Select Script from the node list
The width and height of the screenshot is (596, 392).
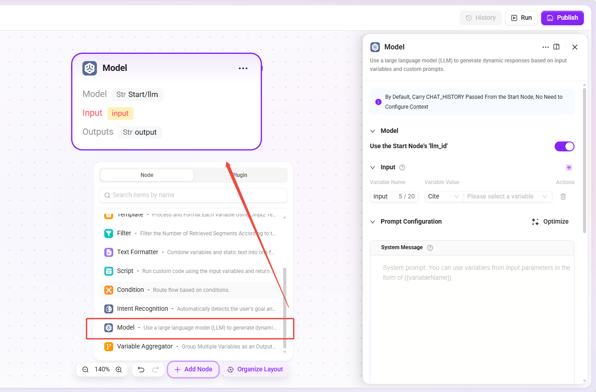pos(191,271)
